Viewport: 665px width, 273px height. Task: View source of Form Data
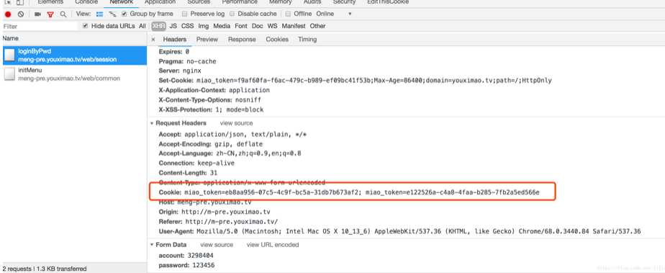pyautogui.click(x=217, y=245)
